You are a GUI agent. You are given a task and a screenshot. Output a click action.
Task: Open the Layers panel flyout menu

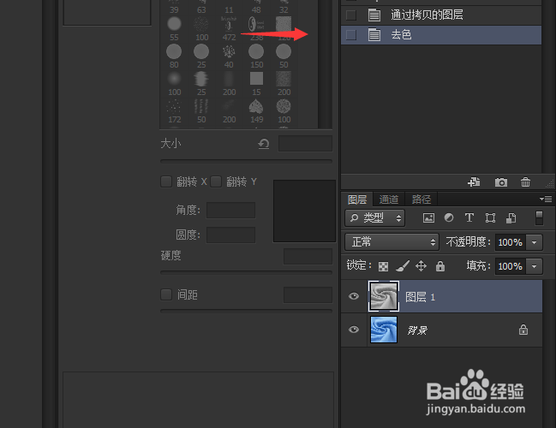(x=546, y=199)
